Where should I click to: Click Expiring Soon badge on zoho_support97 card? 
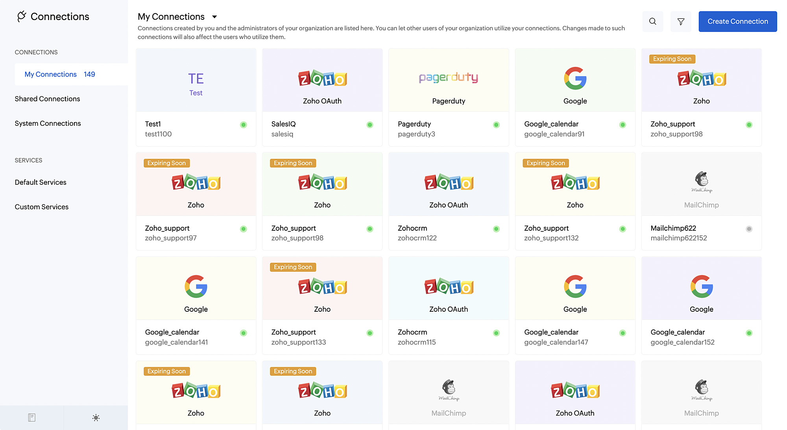[x=166, y=163]
